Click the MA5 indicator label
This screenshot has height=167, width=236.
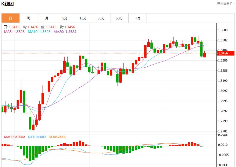(x=14, y=32)
